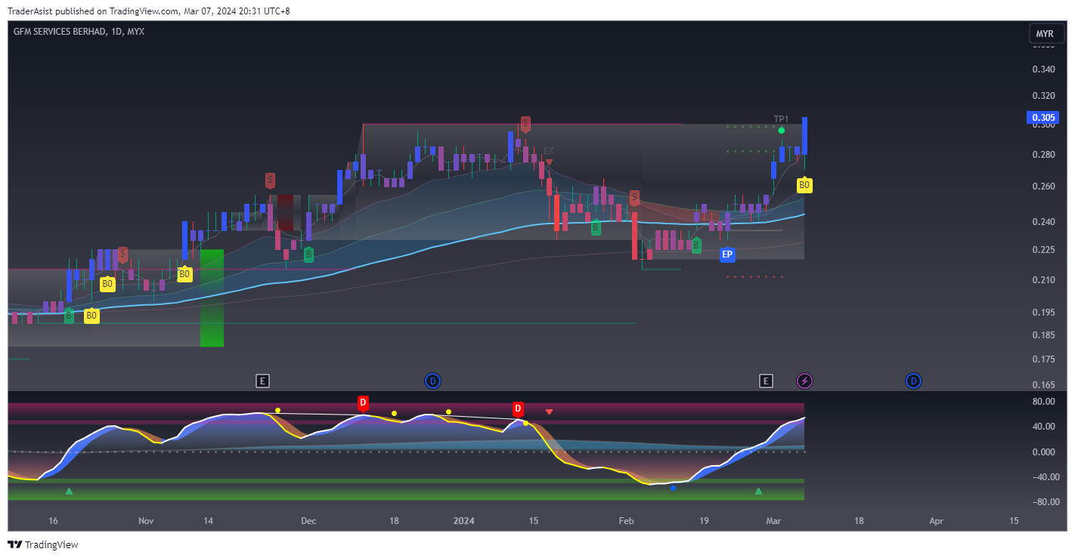Click the 0.185 price axis label

pyautogui.click(x=1043, y=335)
